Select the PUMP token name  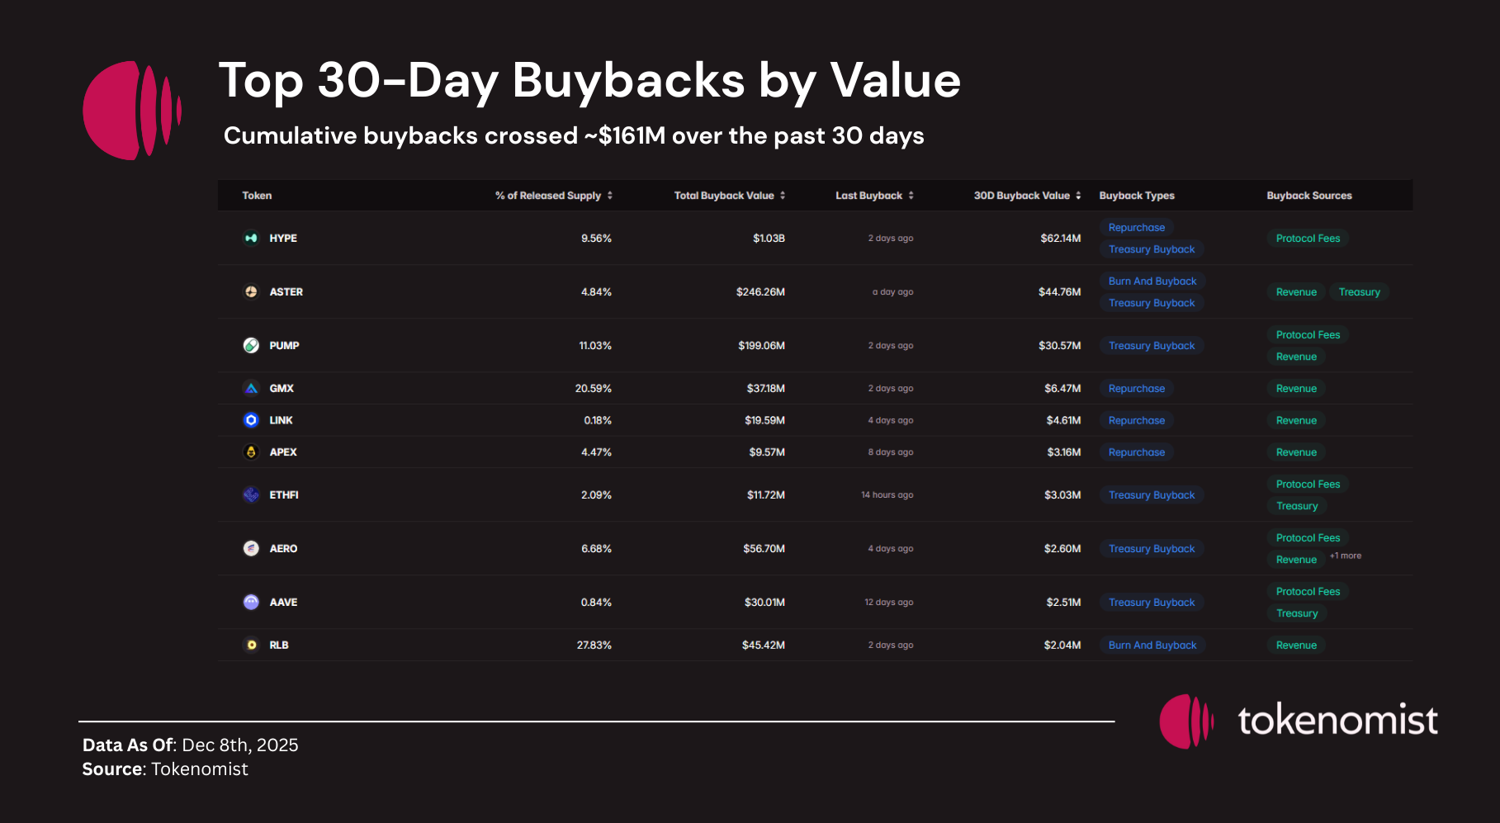coord(284,346)
